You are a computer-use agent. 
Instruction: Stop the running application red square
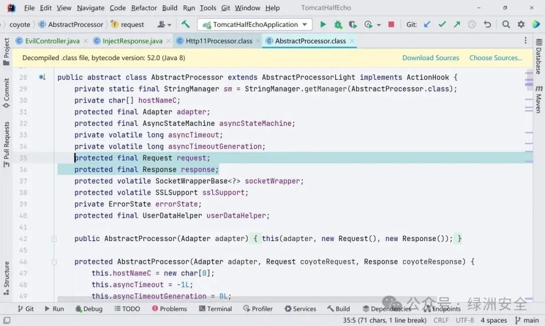pyautogui.click(x=391, y=24)
